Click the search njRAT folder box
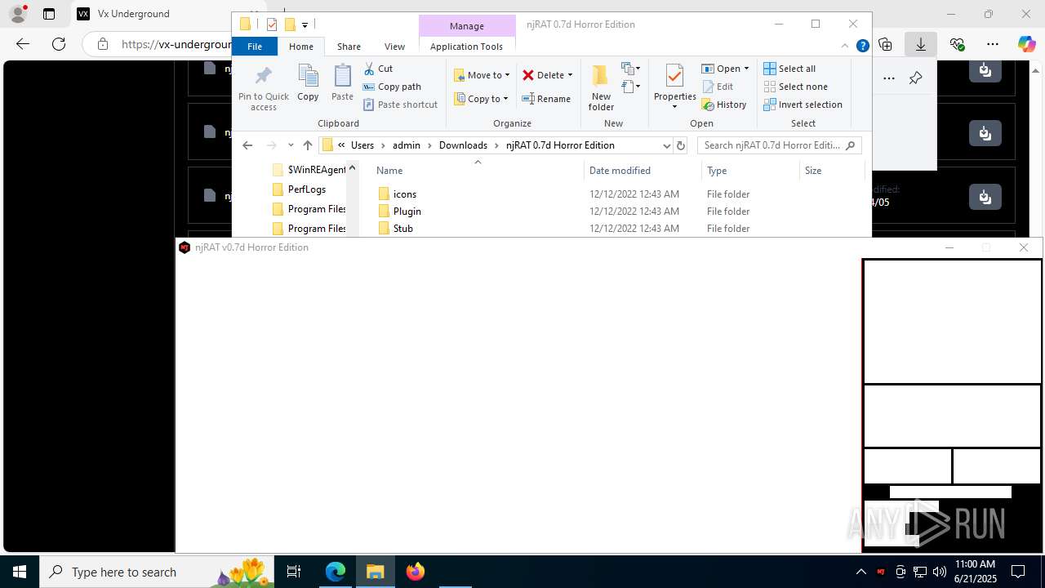 [780, 145]
